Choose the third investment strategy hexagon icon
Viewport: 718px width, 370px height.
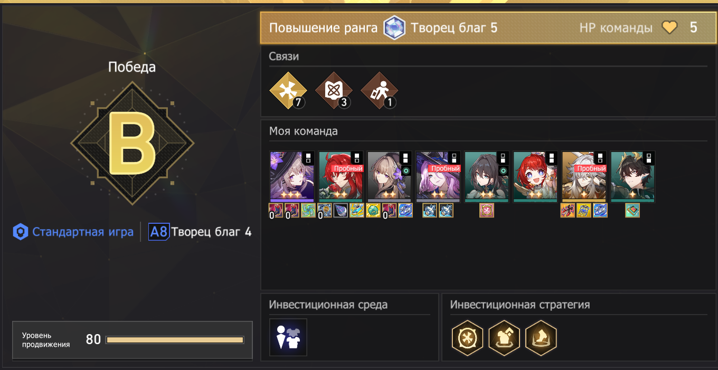point(541,338)
